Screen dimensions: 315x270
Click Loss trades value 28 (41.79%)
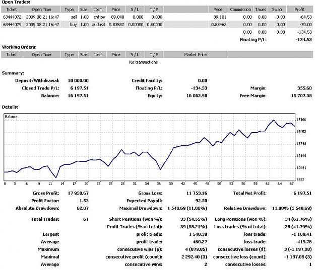click(298, 227)
